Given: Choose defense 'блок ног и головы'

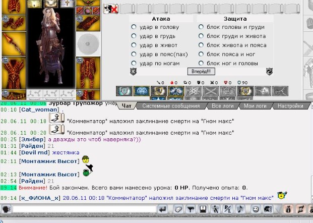Looking at the screenshot, I should (x=201, y=64).
